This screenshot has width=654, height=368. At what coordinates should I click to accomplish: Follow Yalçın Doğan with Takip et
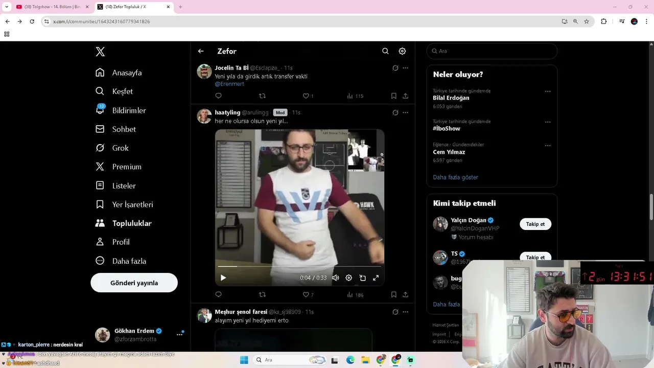(535, 224)
